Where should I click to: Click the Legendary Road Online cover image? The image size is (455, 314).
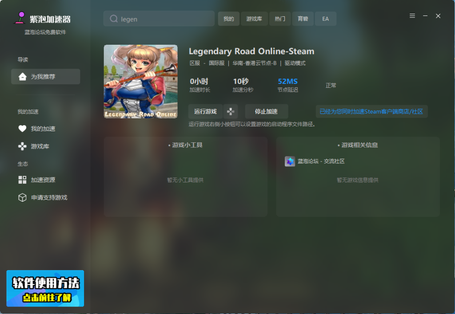(x=141, y=82)
